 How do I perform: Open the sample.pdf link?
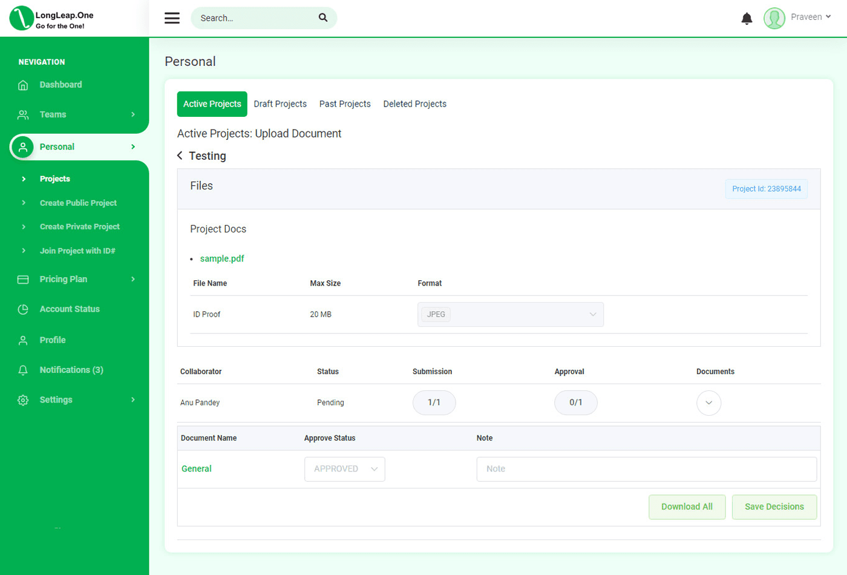point(222,258)
